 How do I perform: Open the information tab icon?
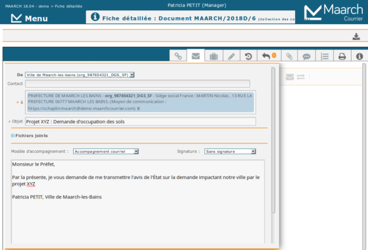[x=359, y=56]
